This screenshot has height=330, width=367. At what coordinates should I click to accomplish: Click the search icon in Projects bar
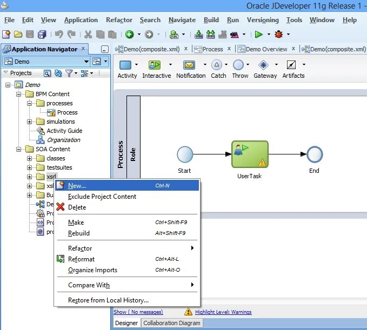pyautogui.click(x=47, y=73)
